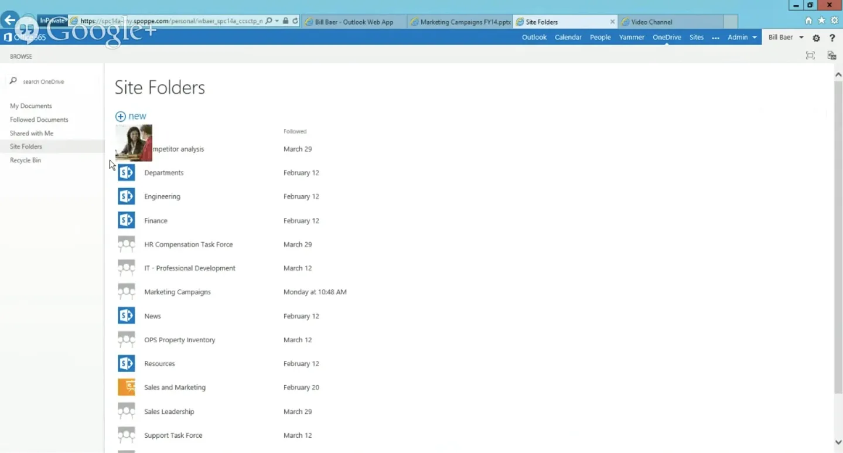Click the refresh icon in address bar
The height and width of the screenshot is (453, 843).
point(295,21)
